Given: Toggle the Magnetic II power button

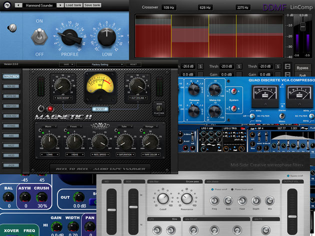Looking at the screenshot, I should tap(41, 108).
